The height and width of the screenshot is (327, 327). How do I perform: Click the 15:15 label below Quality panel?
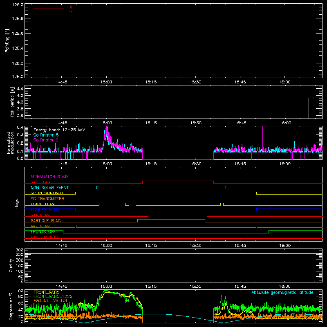pyautogui.click(x=151, y=287)
